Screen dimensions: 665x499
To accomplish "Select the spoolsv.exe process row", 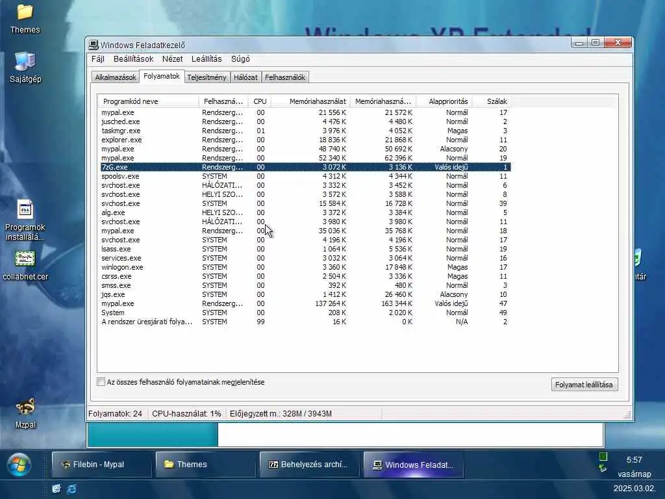I will point(305,176).
